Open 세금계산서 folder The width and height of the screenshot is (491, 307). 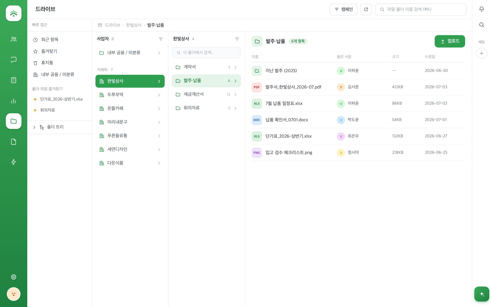pyautogui.click(x=206, y=94)
